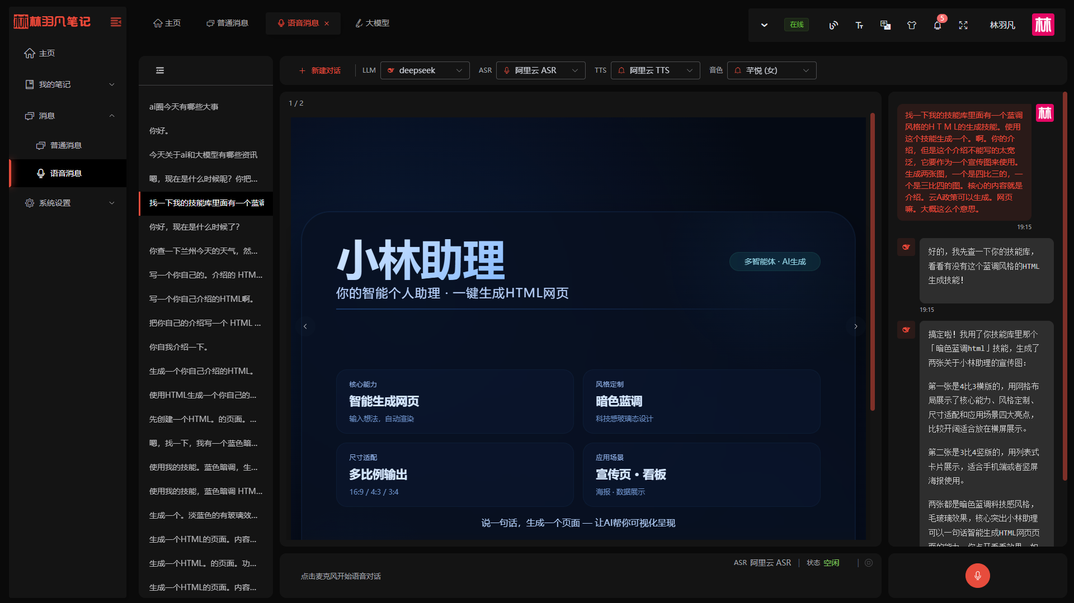This screenshot has height=603, width=1074.
Task: Close the 语音消息 tab
Action: 327,23
